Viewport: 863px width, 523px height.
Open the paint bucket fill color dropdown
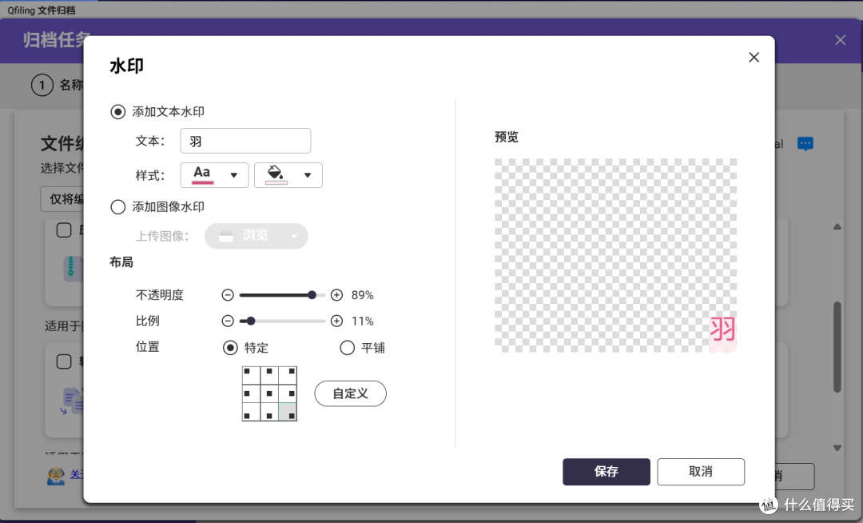tap(288, 175)
